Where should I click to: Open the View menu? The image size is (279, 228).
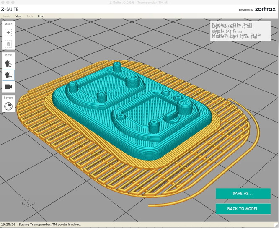pyautogui.click(x=18, y=16)
